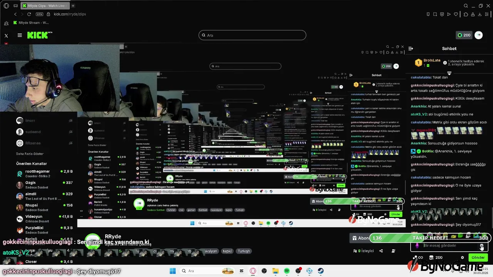Open File Explorer from the taskbar
This screenshot has width=493, height=277.
[x=276, y=271]
